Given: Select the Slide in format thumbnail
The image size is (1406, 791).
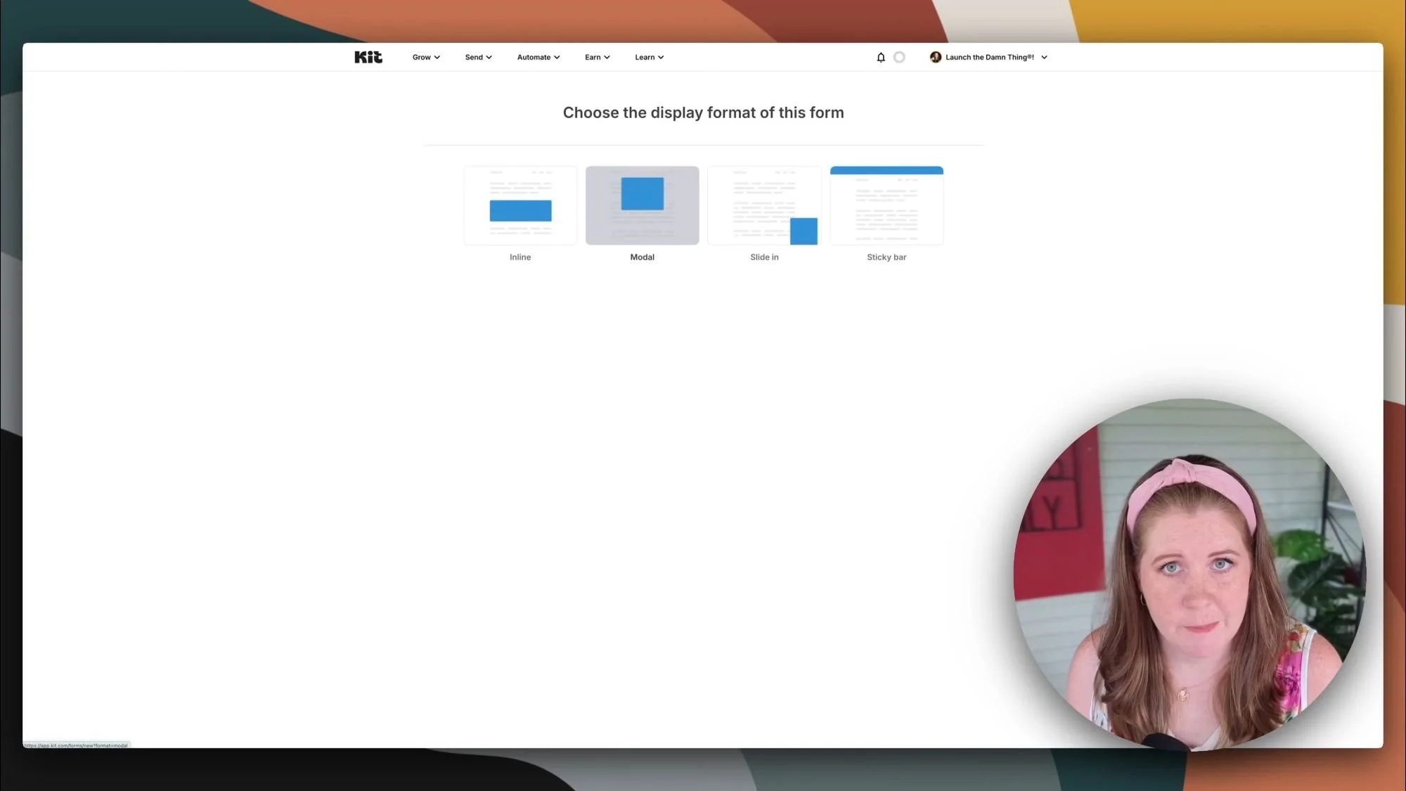Looking at the screenshot, I should [x=764, y=205].
